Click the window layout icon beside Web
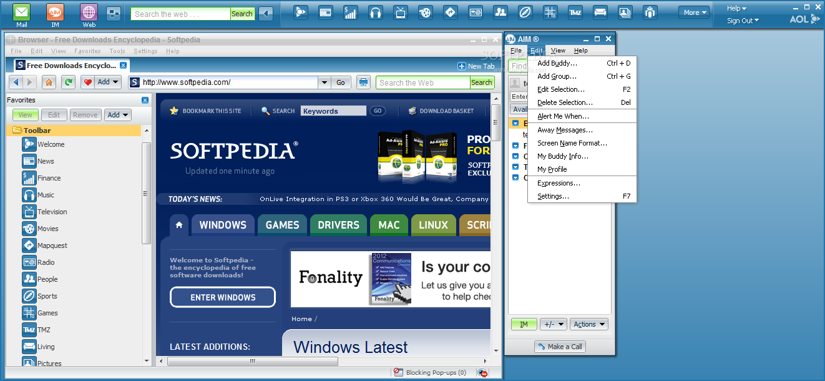Image resolution: width=825 pixels, height=381 pixels. click(x=114, y=12)
